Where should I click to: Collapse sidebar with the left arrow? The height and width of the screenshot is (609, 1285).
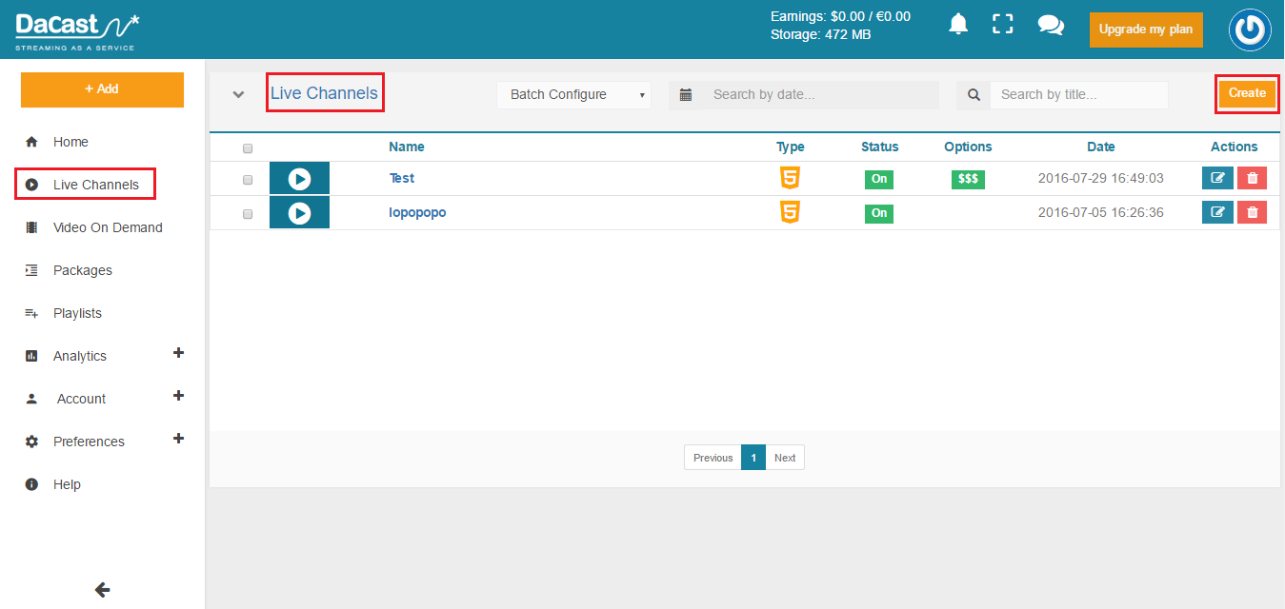(x=103, y=590)
